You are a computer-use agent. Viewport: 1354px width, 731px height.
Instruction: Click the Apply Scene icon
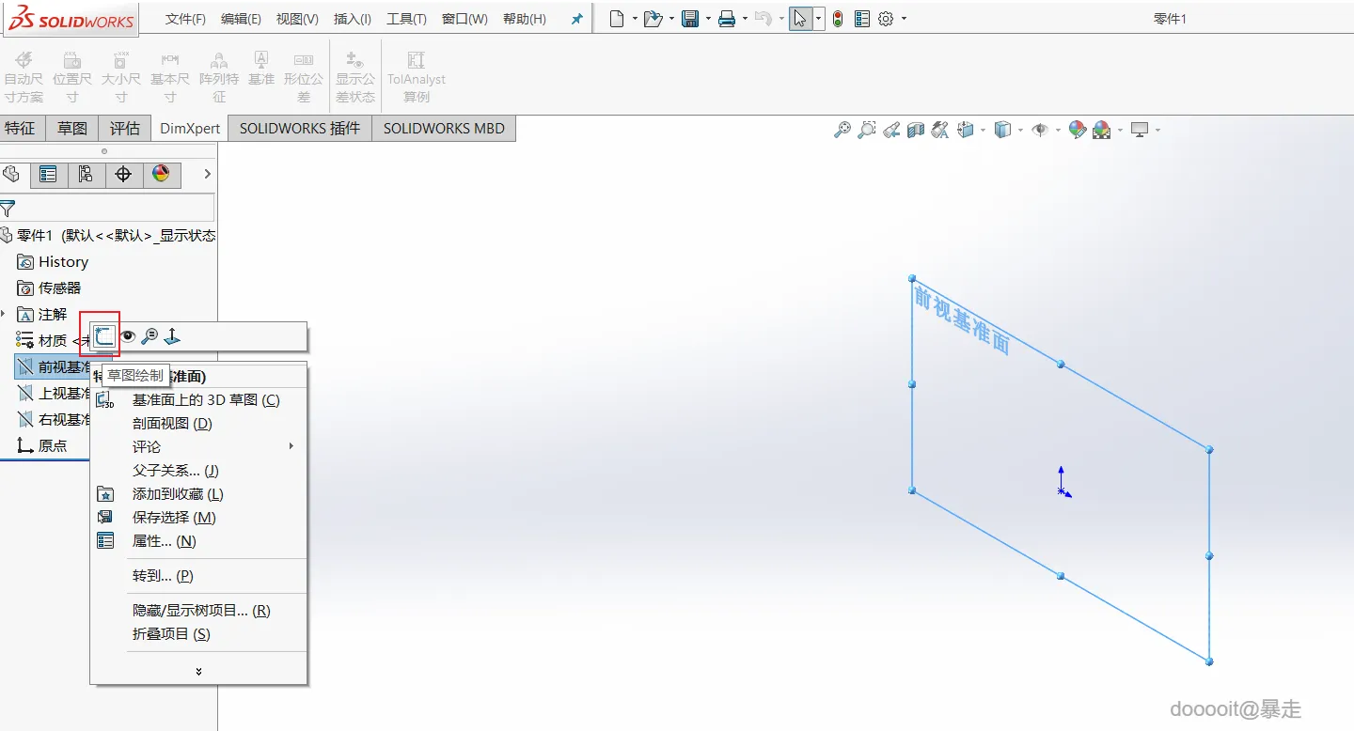(1102, 130)
